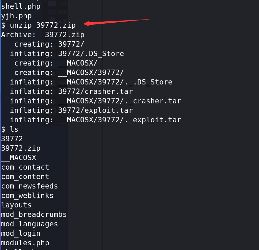Screen dimensions: 259x250
Task: Click the com_contact listing entry
Action: click(x=25, y=167)
